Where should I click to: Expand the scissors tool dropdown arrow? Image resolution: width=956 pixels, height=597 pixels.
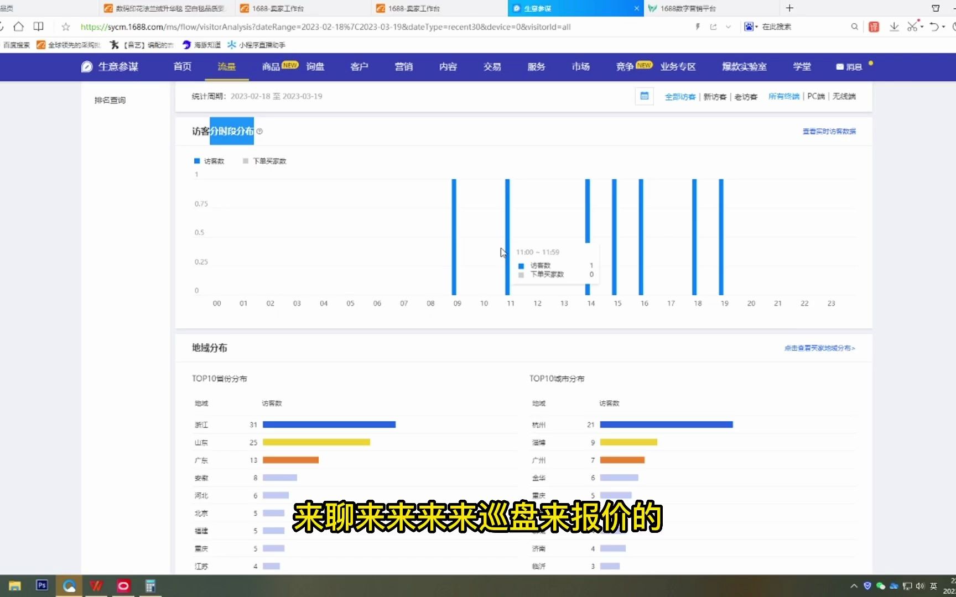(922, 27)
